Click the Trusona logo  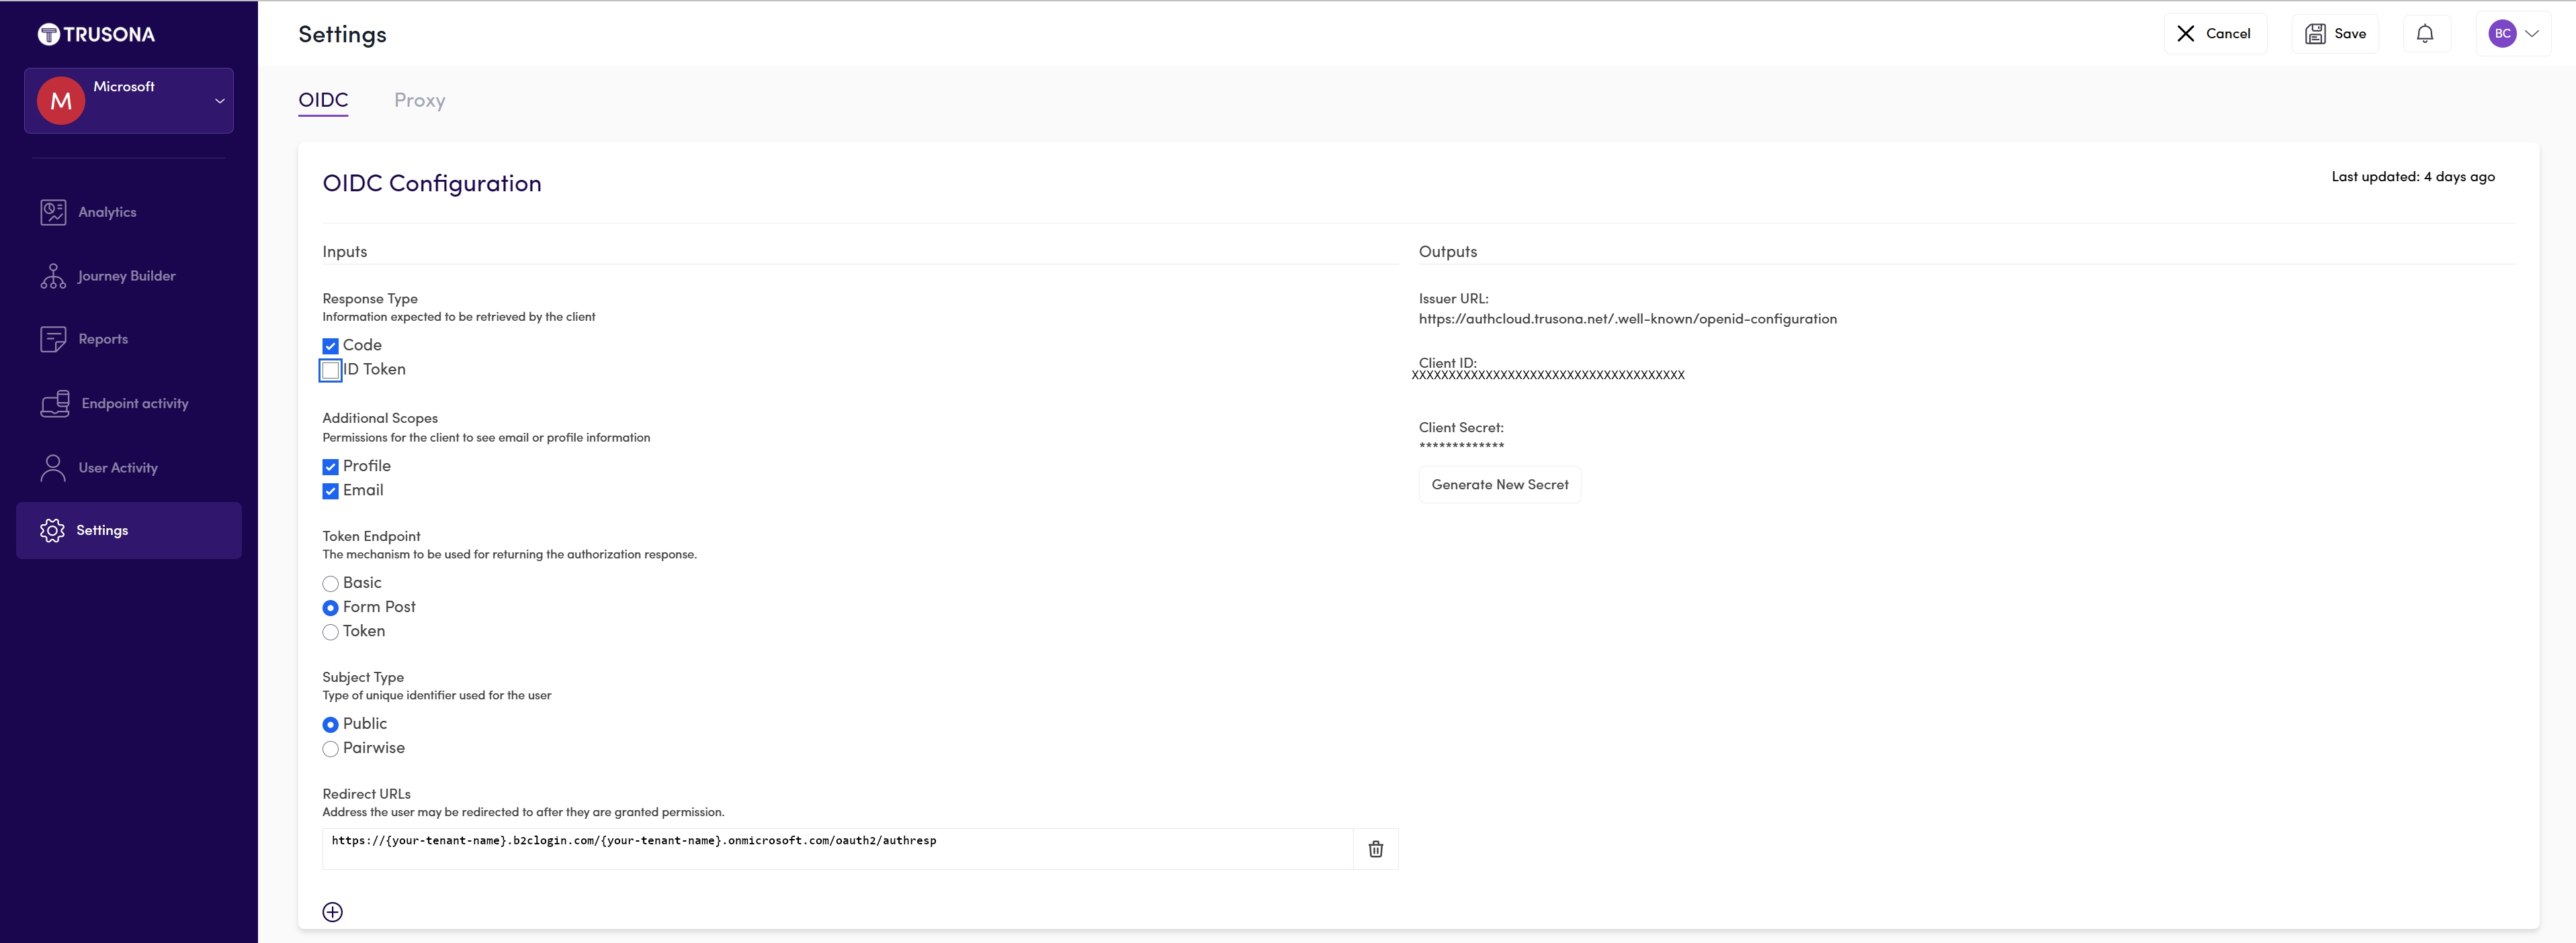point(96,34)
